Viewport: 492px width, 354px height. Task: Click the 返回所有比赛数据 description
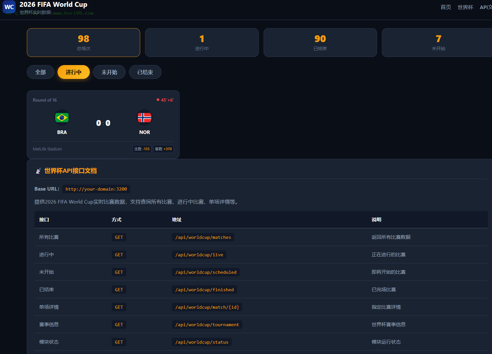pyautogui.click(x=391, y=237)
